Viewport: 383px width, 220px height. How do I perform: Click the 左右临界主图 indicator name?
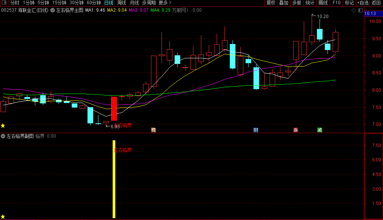coord(69,10)
